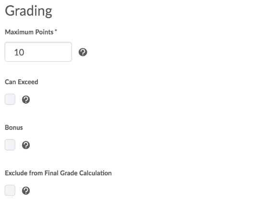Toggle the checkbox under Can Exceed heading
The height and width of the screenshot is (215, 279).
10,99
